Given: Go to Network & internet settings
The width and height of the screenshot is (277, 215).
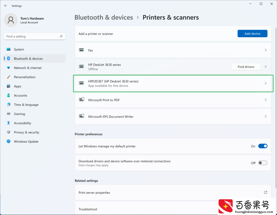Looking at the screenshot, I should click(35, 68).
